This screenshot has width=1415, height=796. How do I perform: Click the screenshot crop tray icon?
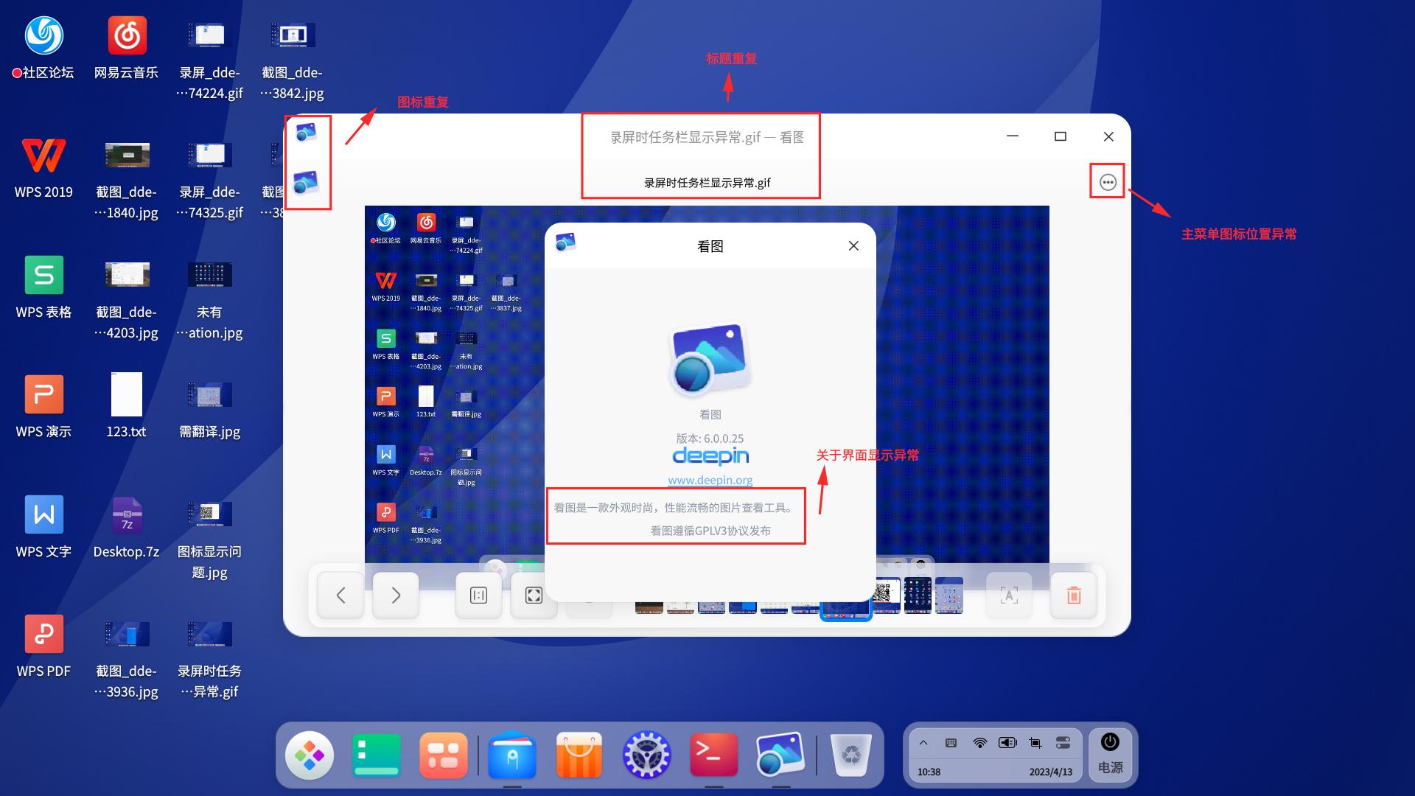1035,743
